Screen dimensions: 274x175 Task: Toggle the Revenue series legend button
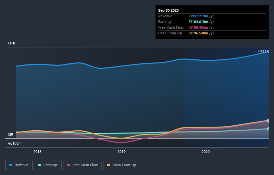19,165
